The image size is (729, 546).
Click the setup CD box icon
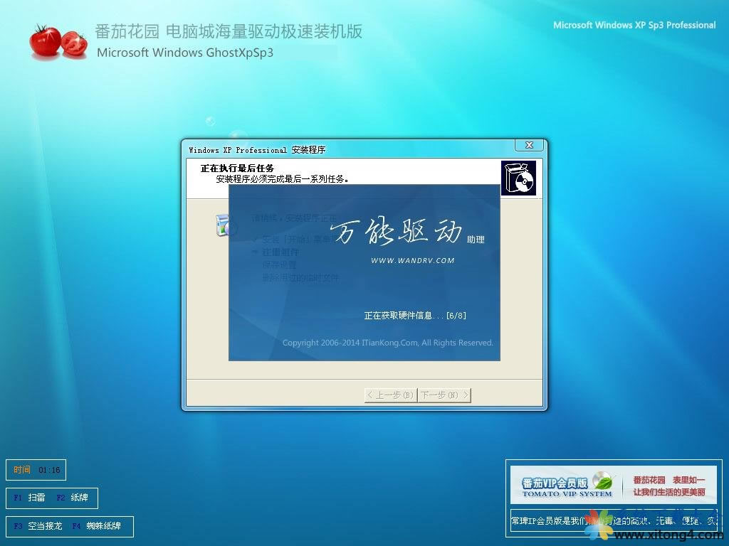pos(518,178)
